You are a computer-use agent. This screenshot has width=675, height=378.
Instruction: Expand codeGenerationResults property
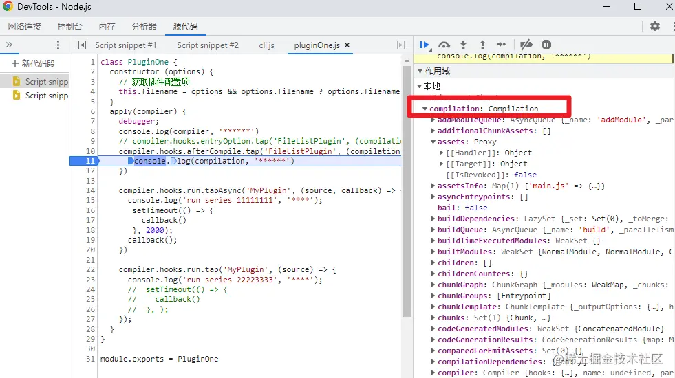[433, 340]
